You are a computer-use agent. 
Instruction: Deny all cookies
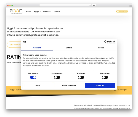38,85
